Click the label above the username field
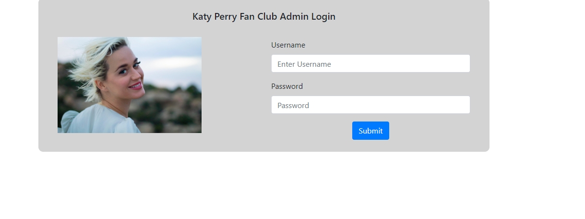The width and height of the screenshot is (585, 219). point(288,45)
